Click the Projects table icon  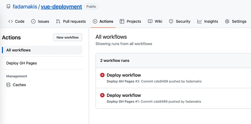pos(122,21)
